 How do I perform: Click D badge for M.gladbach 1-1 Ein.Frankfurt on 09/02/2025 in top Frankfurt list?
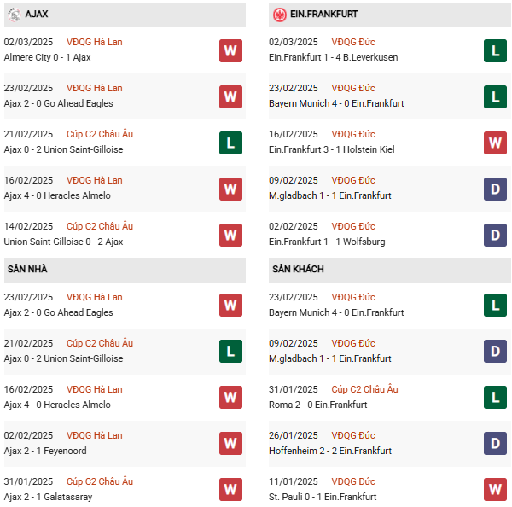(496, 189)
